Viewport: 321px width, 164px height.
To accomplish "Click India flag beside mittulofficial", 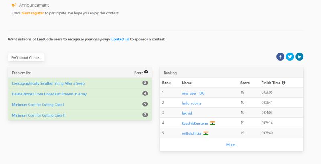I will (x=206, y=133).
